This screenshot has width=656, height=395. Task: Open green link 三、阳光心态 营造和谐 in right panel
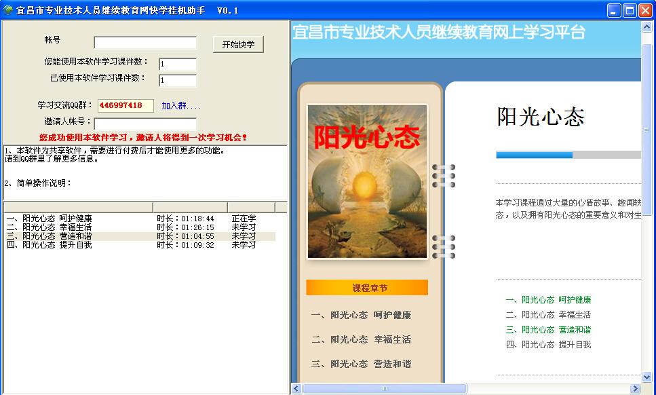click(x=548, y=330)
